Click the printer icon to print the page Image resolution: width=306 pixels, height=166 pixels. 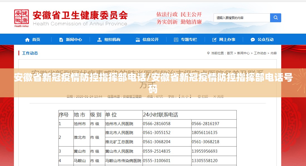[x=199, y=96]
